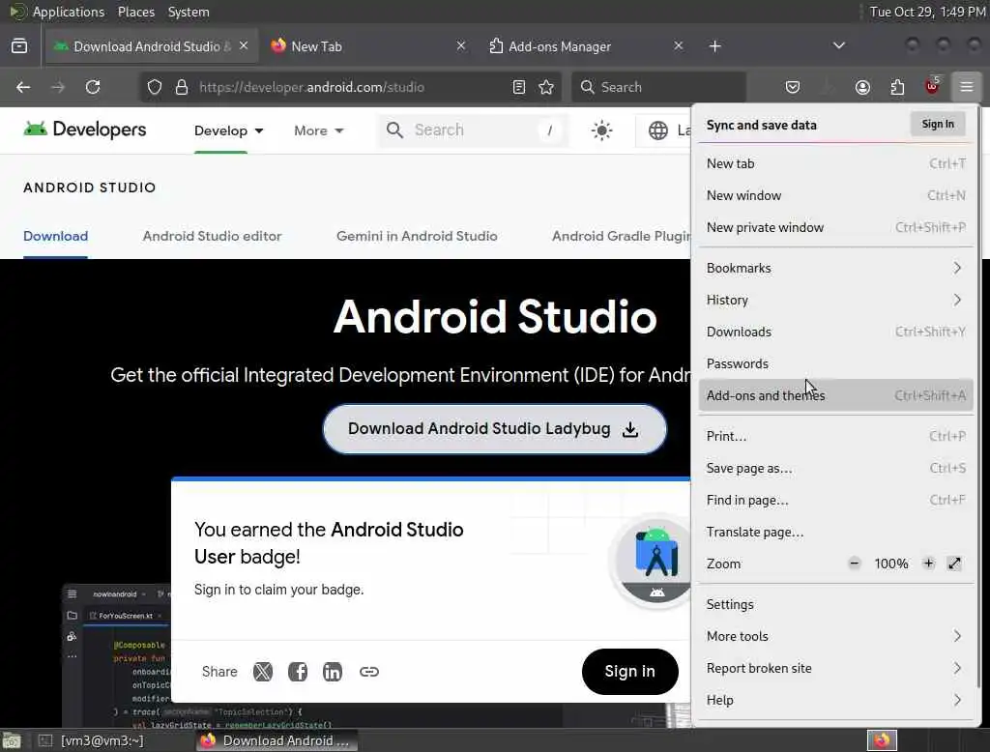The image size is (990, 752).
Task: Open the extensions puzzle-piece icon
Action: 897,87
